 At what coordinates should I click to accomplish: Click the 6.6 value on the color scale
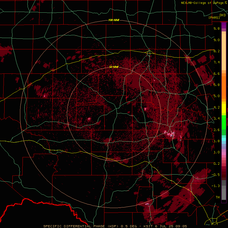pyautogui.click(x=217, y=73)
